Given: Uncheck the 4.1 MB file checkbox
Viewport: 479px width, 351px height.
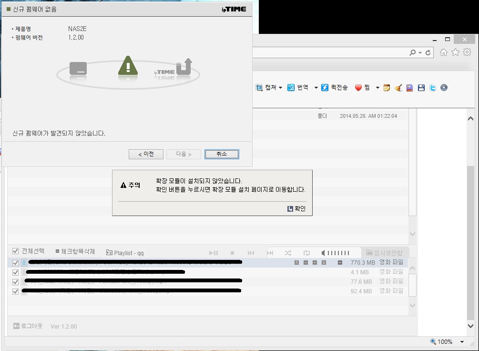Looking at the screenshot, I should (x=16, y=272).
